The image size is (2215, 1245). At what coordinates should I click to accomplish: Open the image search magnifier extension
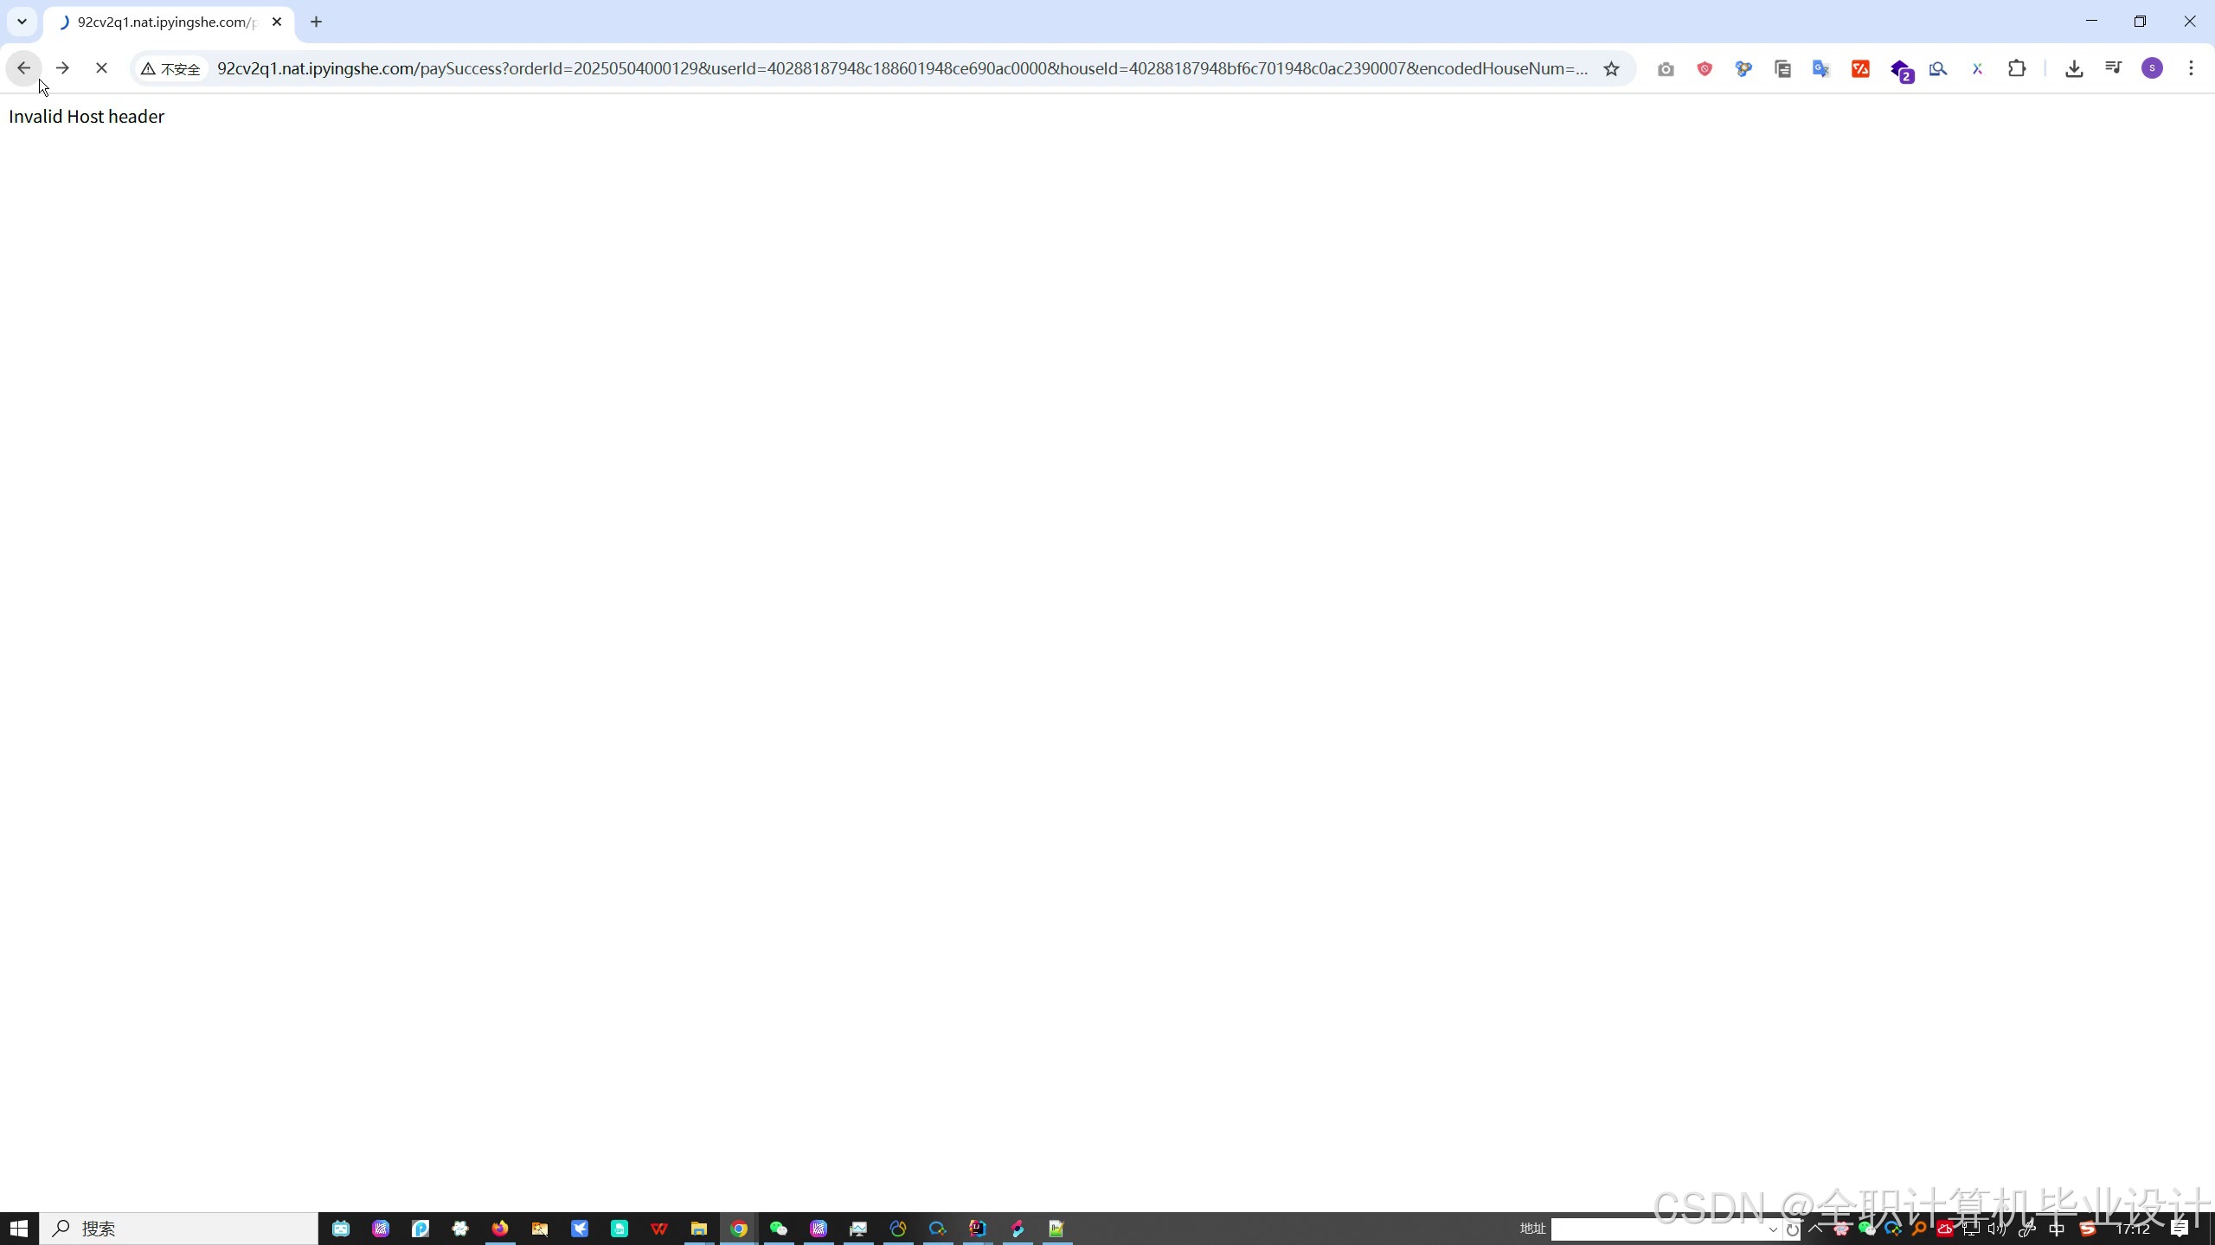(x=1938, y=69)
